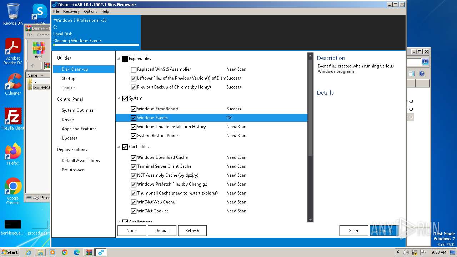This screenshot has width=457, height=257.
Task: Collapse the System group arrow
Action: coord(119,99)
